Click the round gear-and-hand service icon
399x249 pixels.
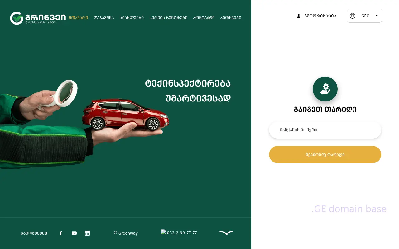(325, 89)
